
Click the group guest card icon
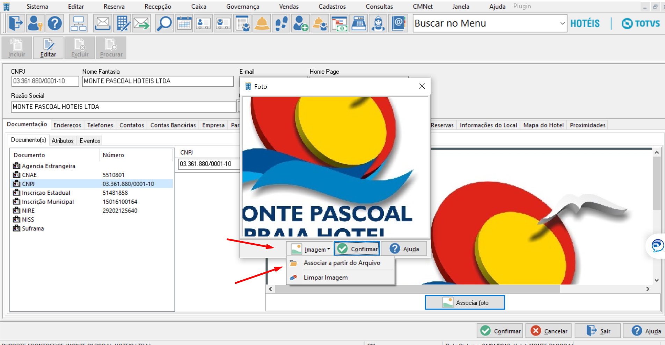tap(223, 23)
